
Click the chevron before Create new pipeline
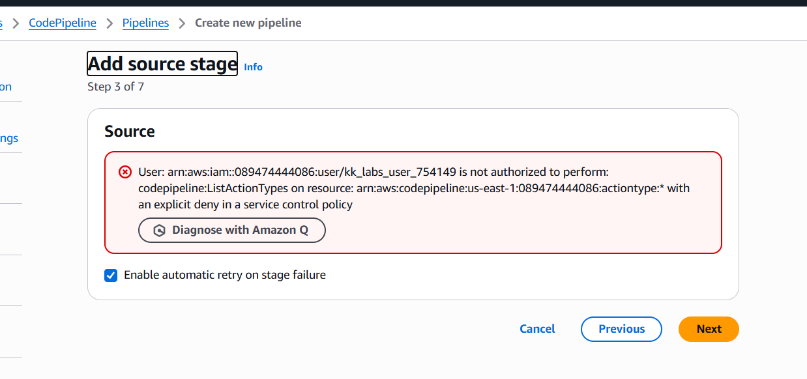[182, 23]
